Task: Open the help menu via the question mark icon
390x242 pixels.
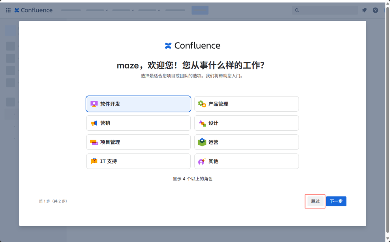Action: [375, 10]
